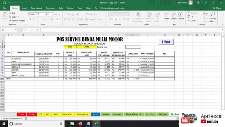Image resolution: width=225 pixels, height=127 pixels.
Task: Open Sort & Filter menu
Action: click(205, 17)
